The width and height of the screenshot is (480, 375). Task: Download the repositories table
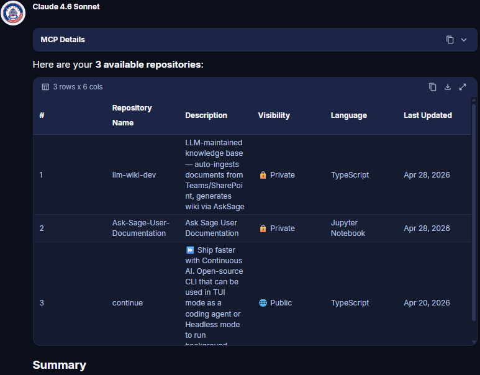448,87
